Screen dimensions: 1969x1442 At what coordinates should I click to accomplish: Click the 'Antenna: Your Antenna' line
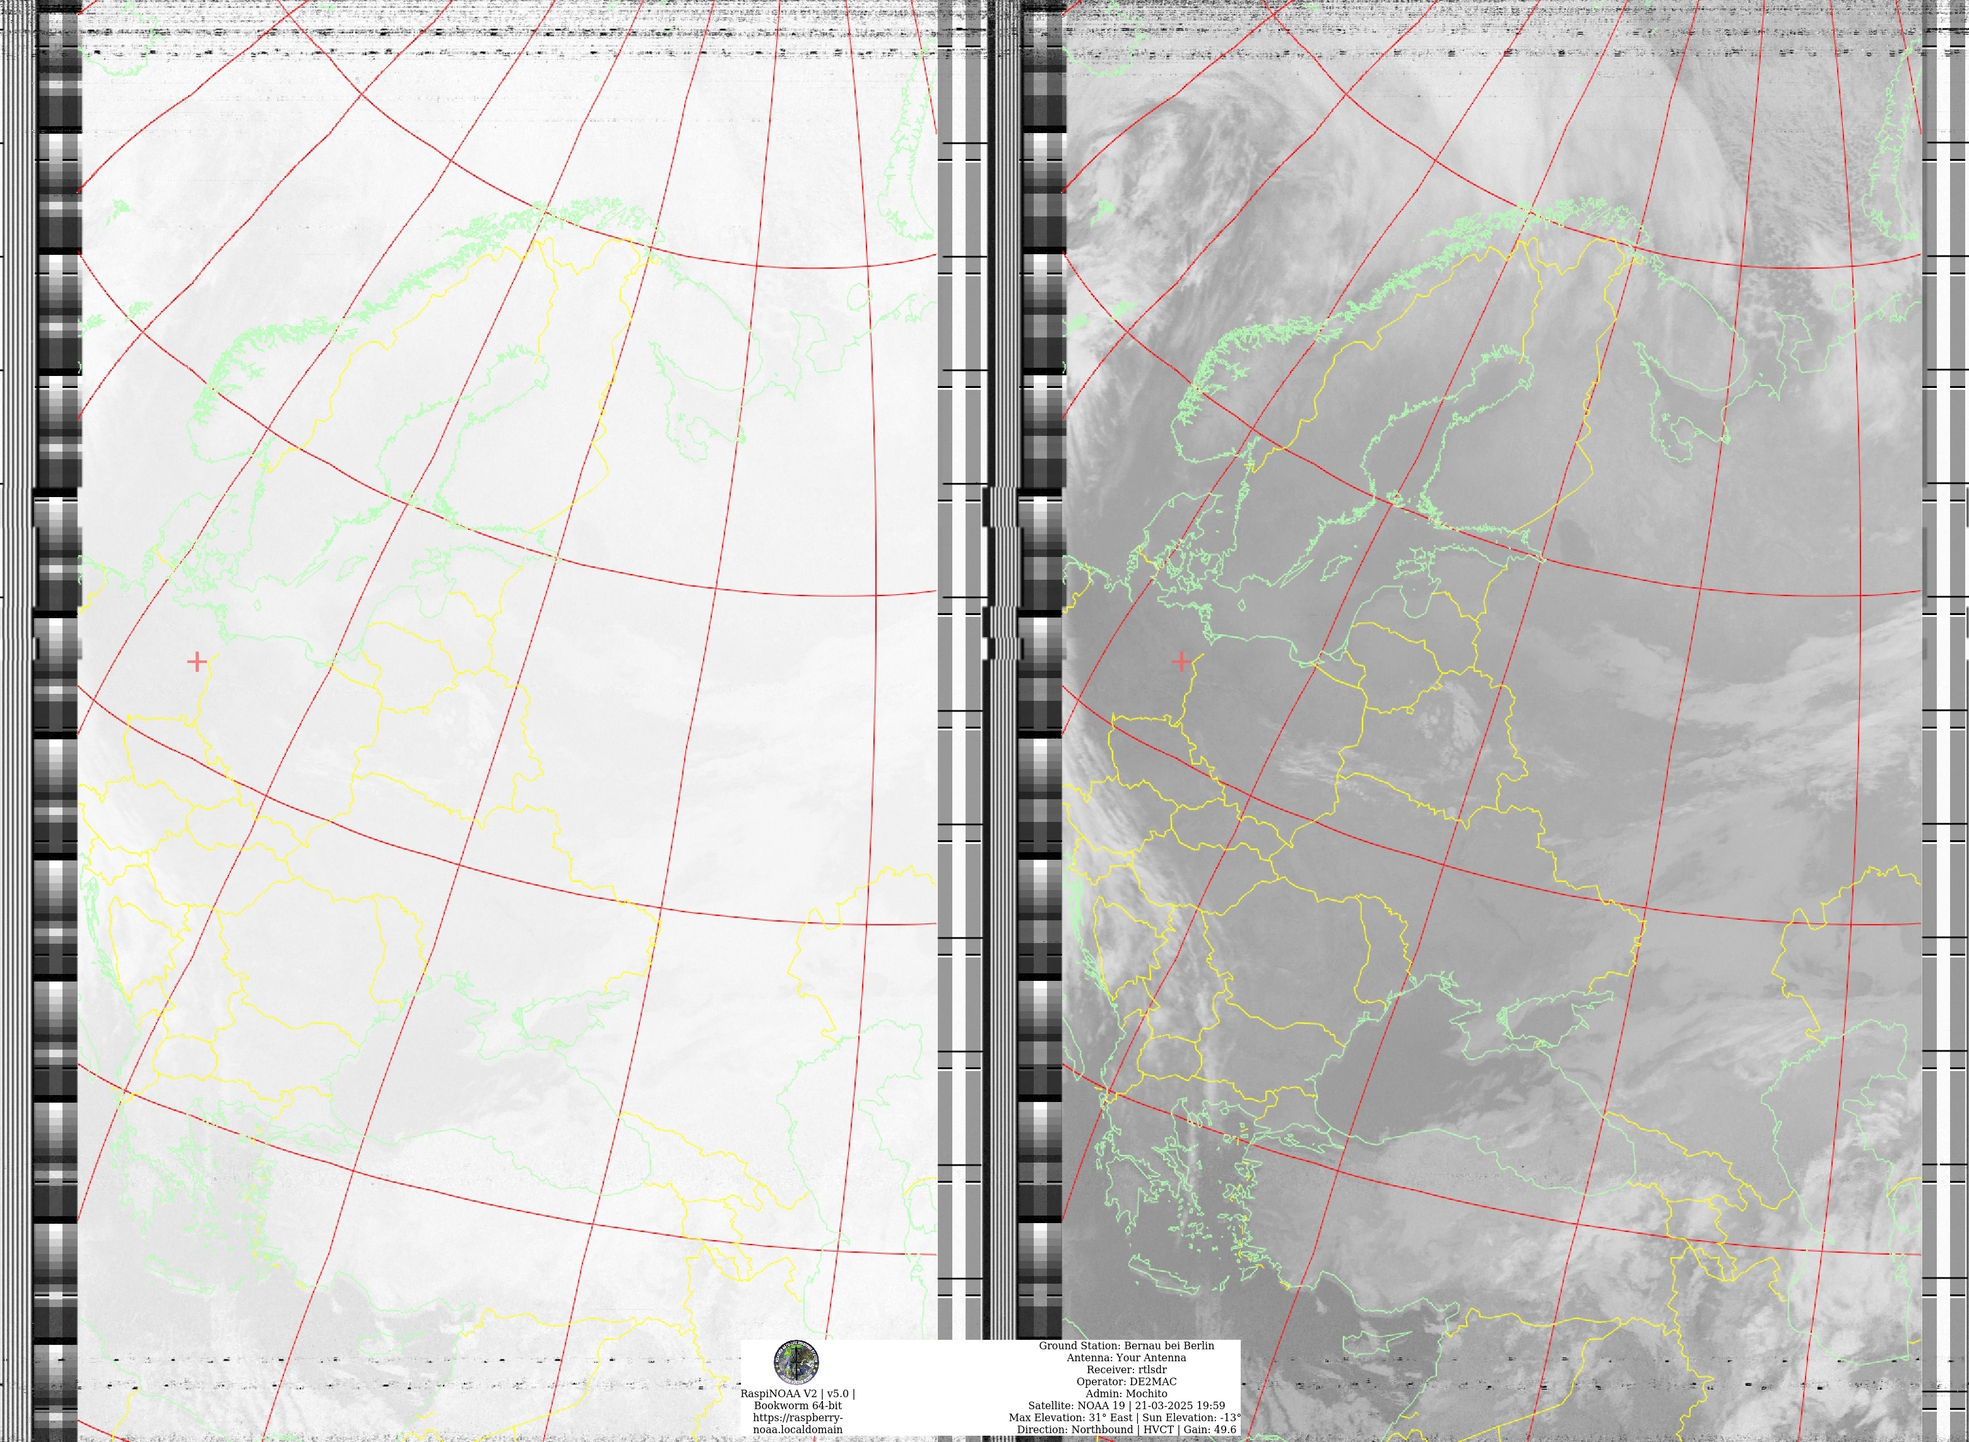tap(1126, 1357)
